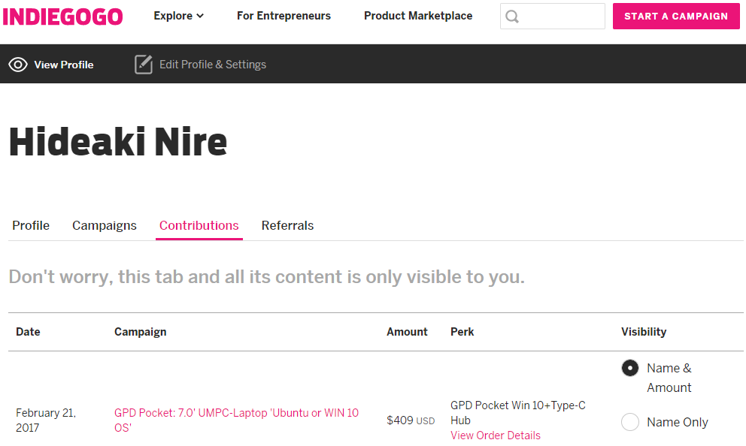This screenshot has width=746, height=446.
Task: Go to Product Marketplace
Action: click(418, 16)
